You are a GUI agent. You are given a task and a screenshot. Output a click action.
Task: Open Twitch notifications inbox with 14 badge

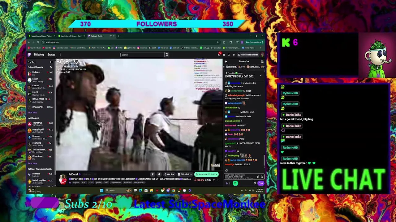(219, 55)
